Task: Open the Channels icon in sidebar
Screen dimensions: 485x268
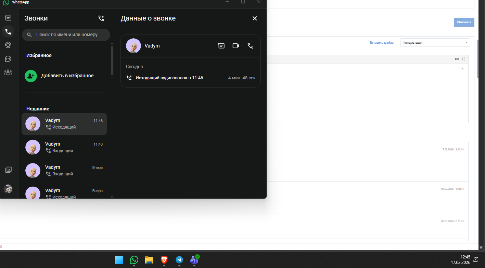Action: [8, 58]
